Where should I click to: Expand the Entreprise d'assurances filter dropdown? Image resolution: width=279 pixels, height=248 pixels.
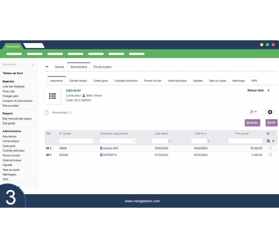coord(134,141)
